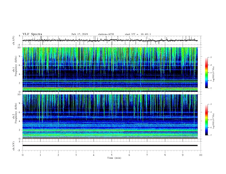226x174 pixels.
Task: Click time axis tick label "2"
Action: coord(58,155)
